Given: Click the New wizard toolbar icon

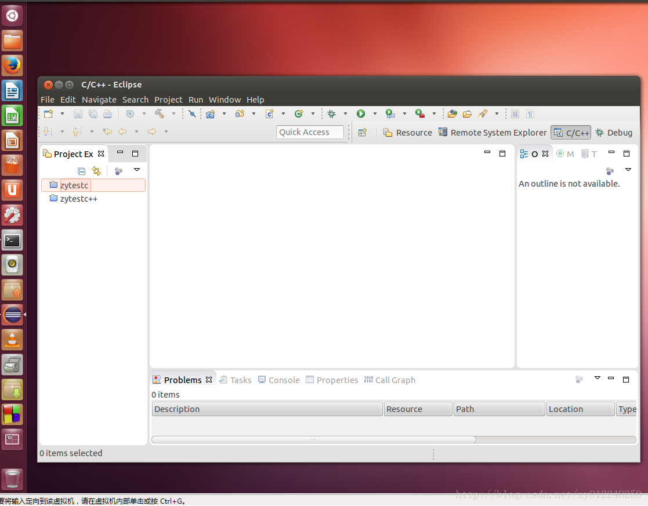Looking at the screenshot, I should click(x=49, y=114).
